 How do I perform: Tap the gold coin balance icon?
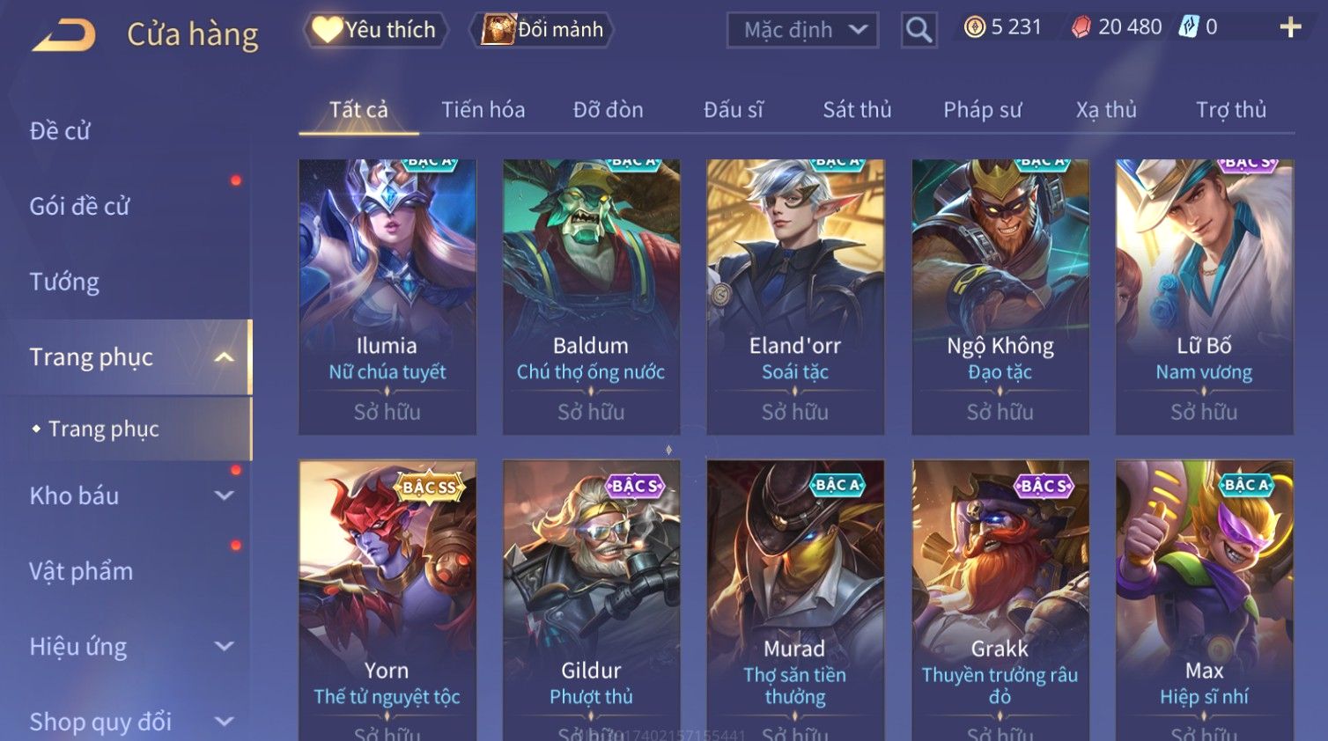tap(974, 27)
